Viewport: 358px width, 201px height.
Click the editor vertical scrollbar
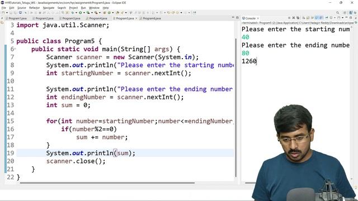click(235, 107)
